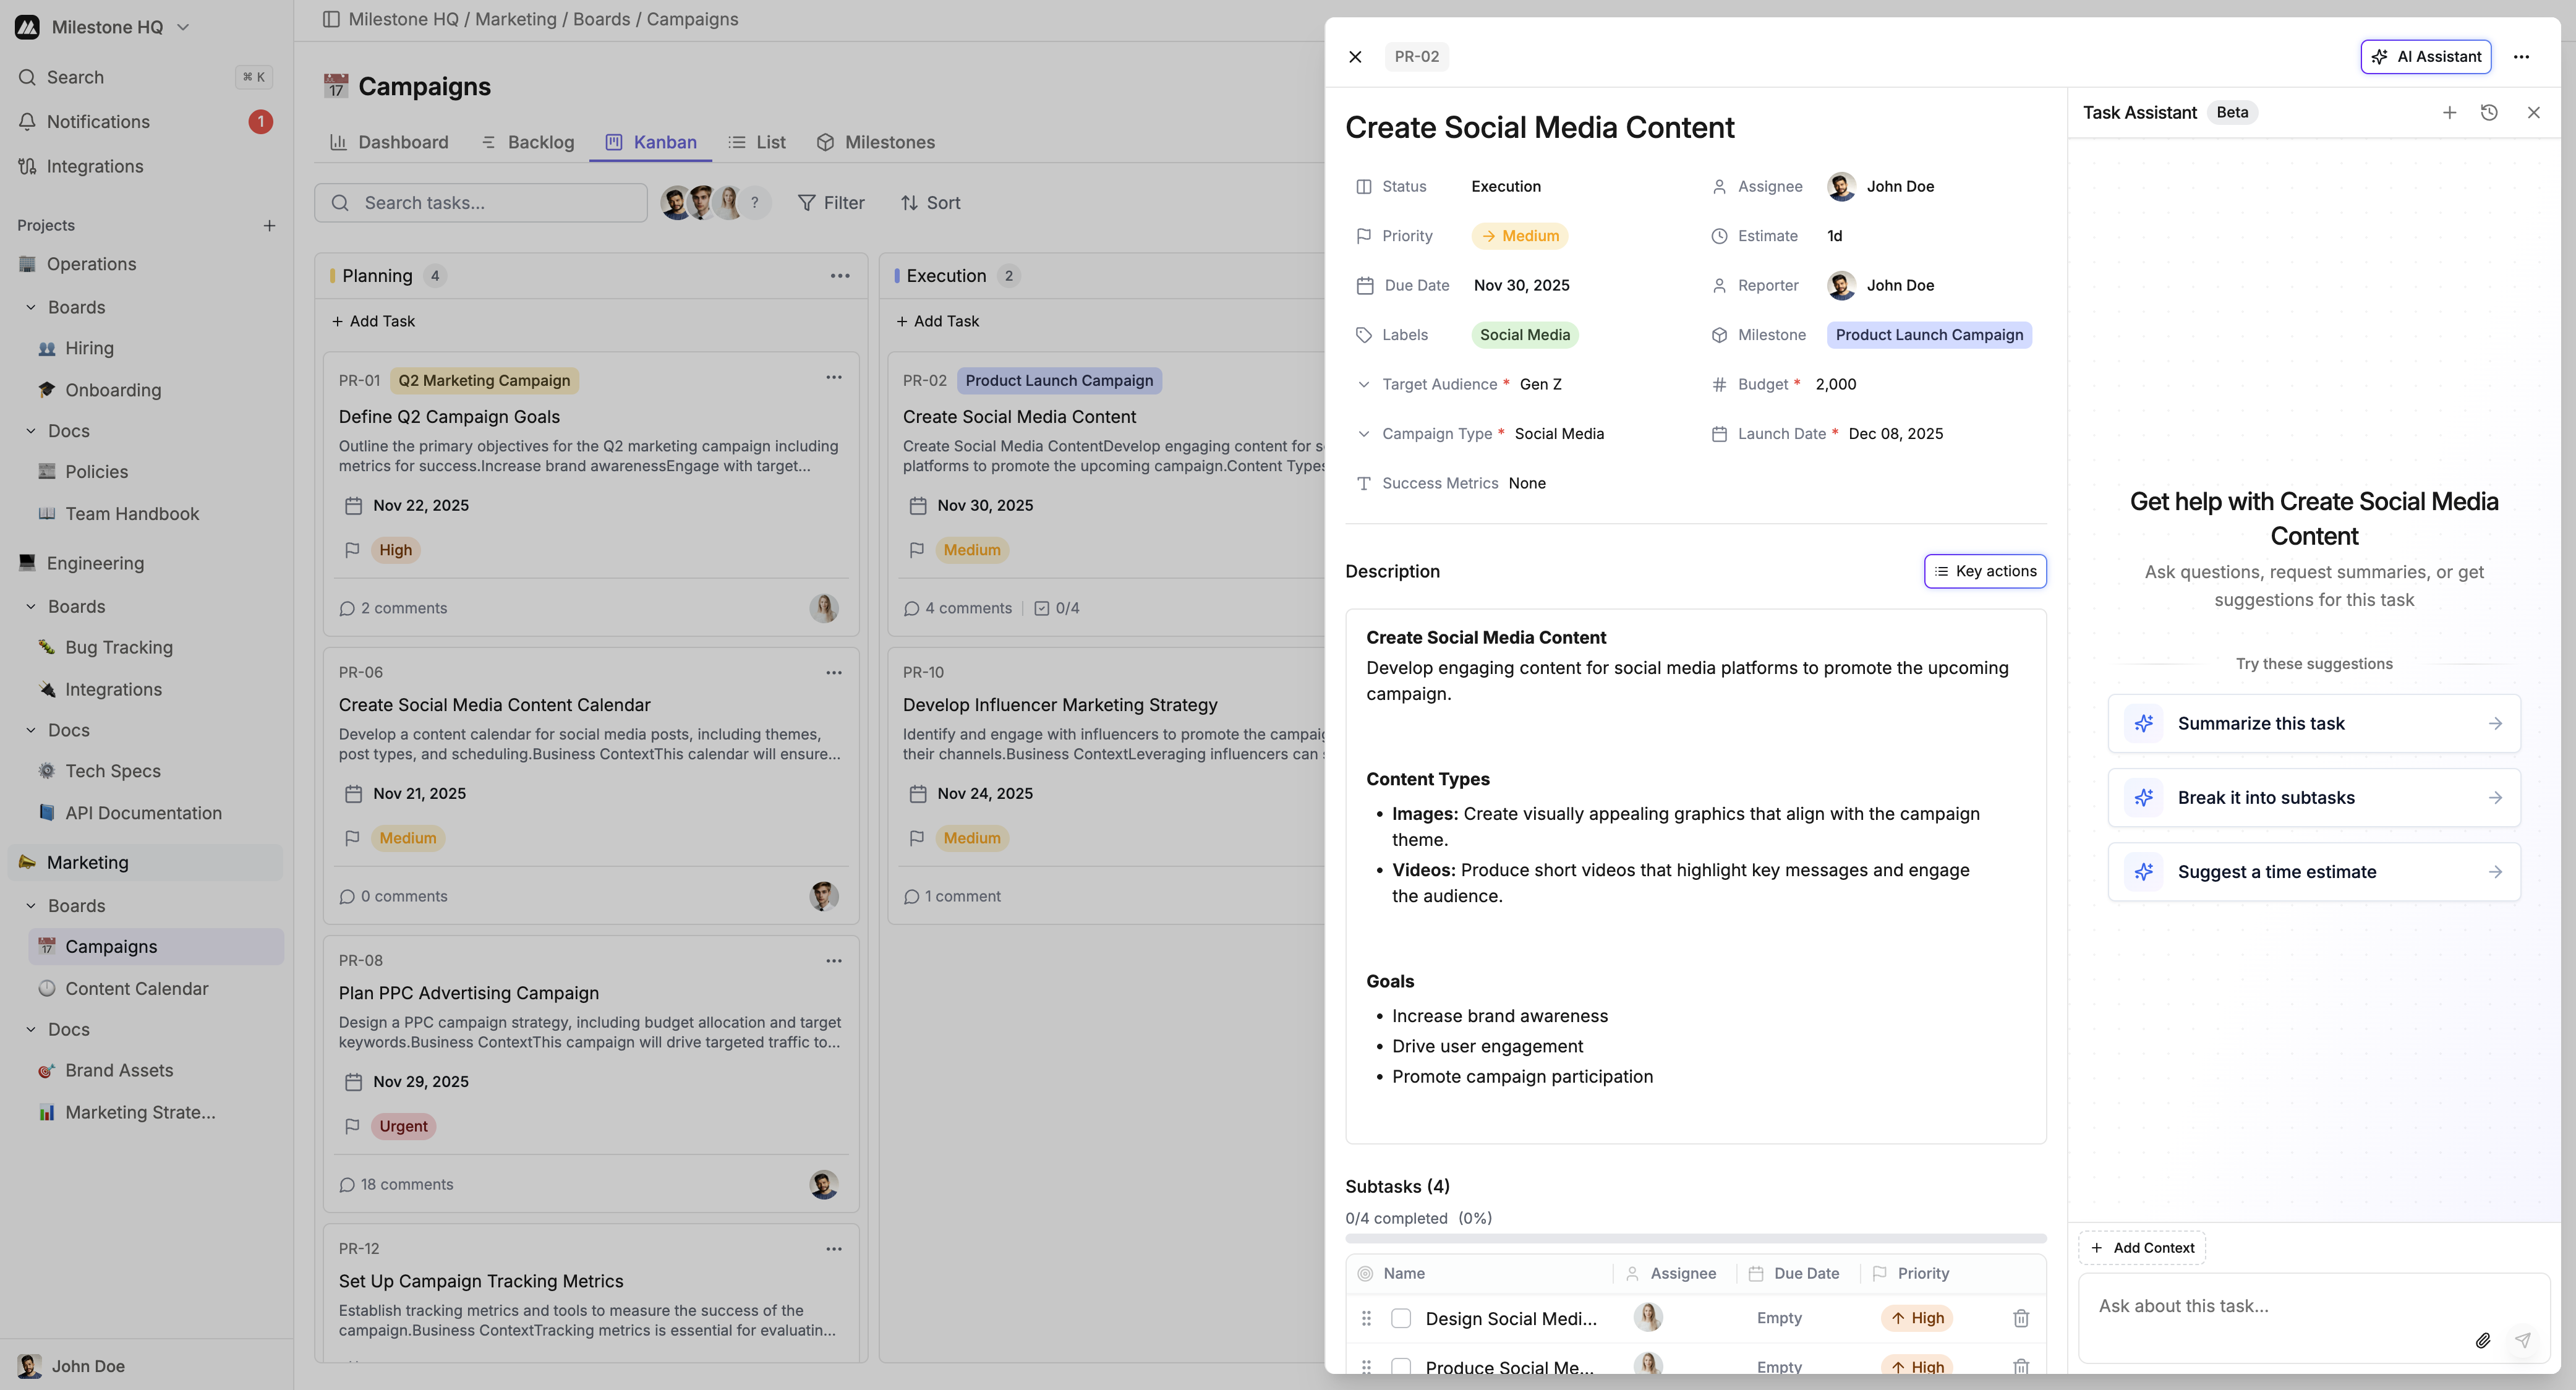Expand the Campaign Type field chevron
The image size is (2576, 1390).
[x=1364, y=433]
